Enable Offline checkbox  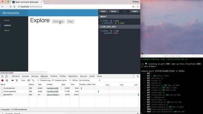click(70, 80)
